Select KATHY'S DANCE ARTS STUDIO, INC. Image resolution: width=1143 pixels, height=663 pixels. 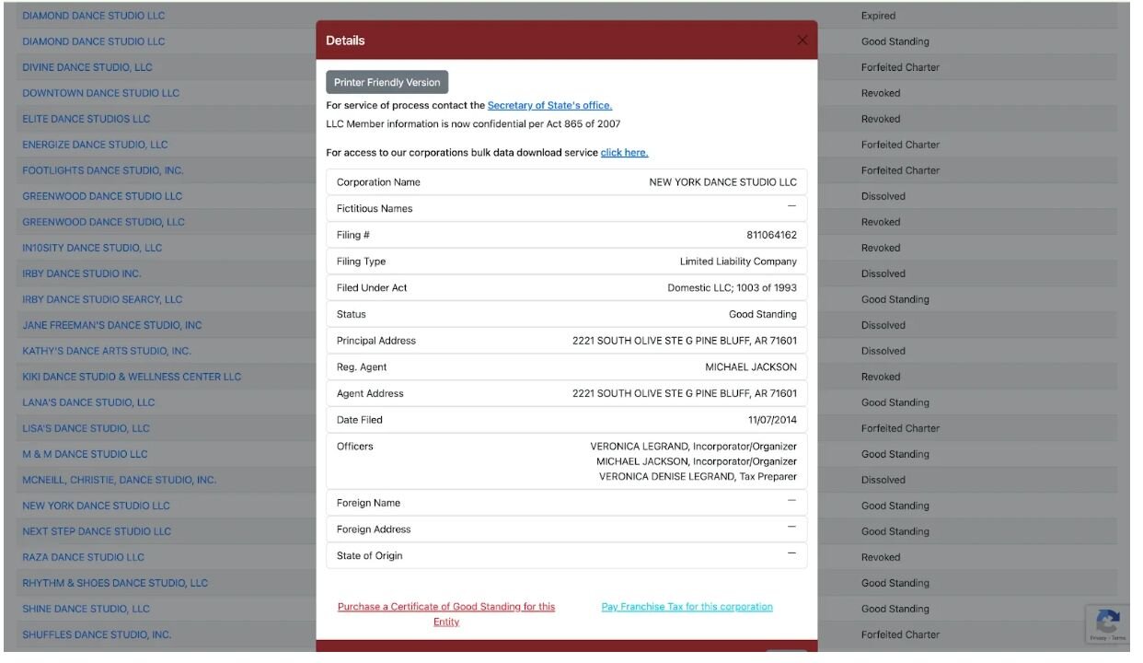(x=107, y=351)
